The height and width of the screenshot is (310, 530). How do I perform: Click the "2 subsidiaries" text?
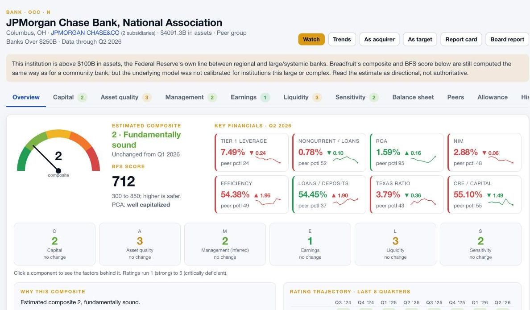click(x=138, y=33)
